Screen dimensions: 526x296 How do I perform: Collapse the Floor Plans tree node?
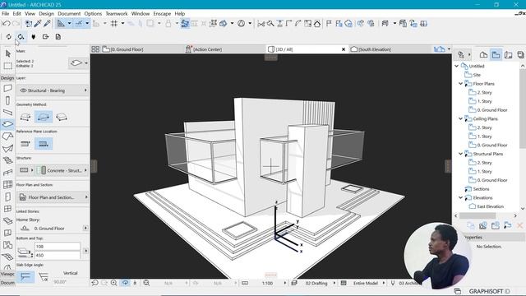(460, 84)
